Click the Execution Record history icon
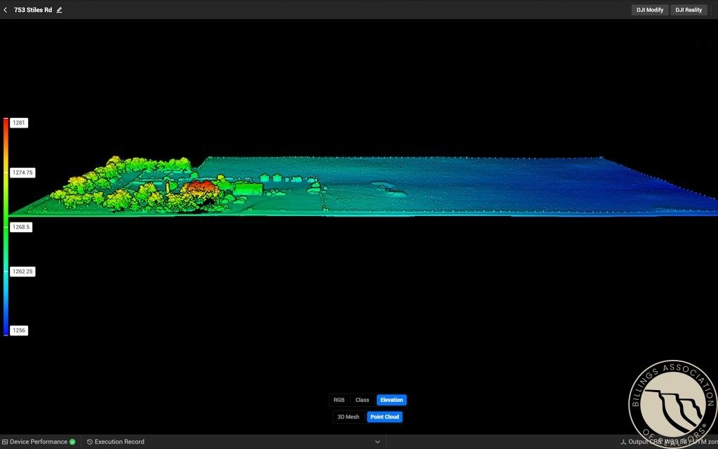This screenshot has height=449, width=718. 90,442
